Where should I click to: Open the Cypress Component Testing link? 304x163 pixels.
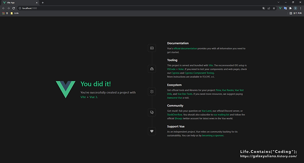click(199, 73)
